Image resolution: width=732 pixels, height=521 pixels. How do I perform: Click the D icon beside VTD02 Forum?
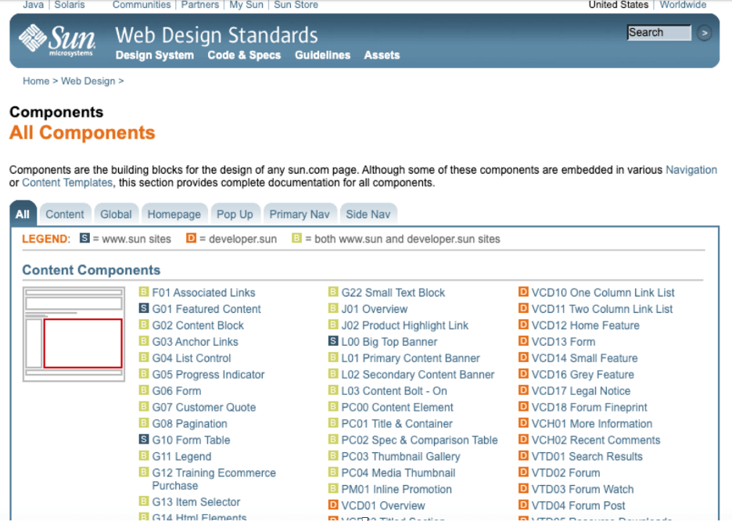(x=523, y=472)
